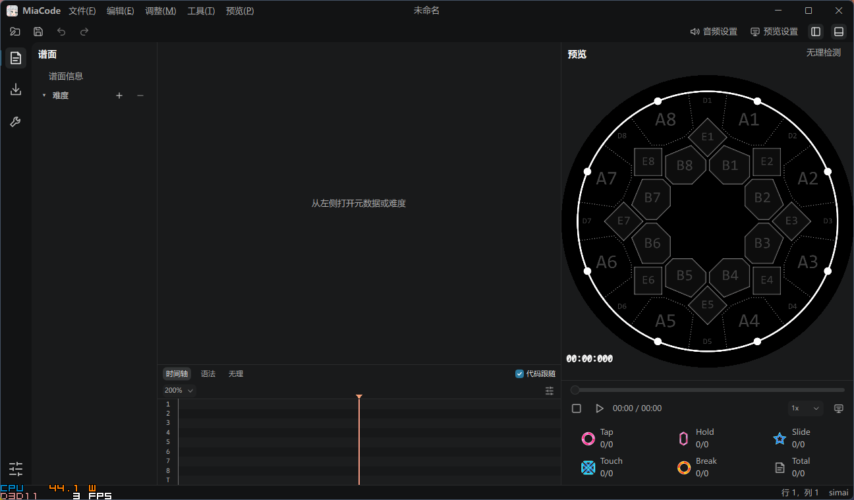This screenshot has height=500, width=854.
Task: Click the B5 touch sensor in preview
Action: (x=685, y=275)
